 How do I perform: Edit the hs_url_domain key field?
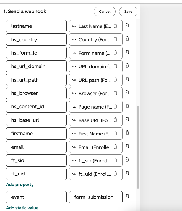[36, 66]
